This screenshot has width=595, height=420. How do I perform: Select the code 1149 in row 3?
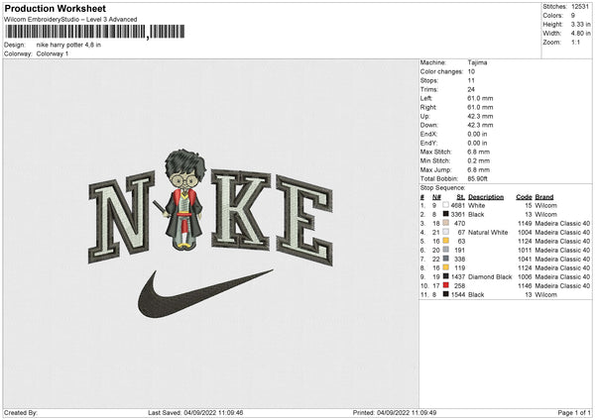click(x=525, y=223)
